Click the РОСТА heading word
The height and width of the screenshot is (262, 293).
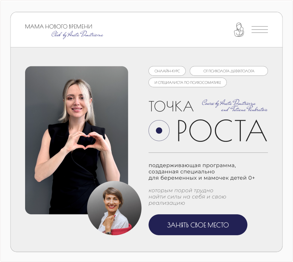coord(222,130)
